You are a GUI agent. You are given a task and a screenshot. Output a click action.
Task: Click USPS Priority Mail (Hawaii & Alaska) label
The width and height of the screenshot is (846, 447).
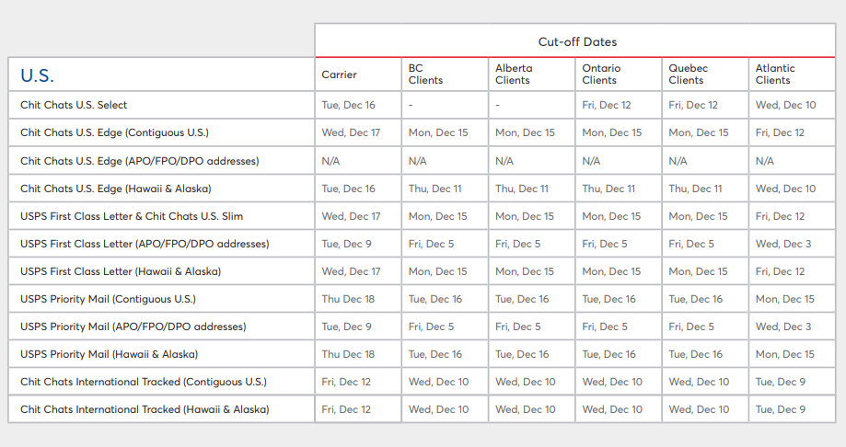(109, 354)
